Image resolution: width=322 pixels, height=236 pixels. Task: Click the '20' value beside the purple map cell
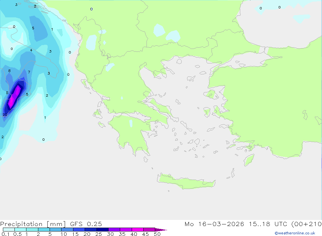click(5, 115)
